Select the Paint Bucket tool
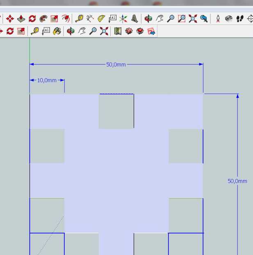The height and width of the screenshot is (255, 253). click(x=57, y=31)
